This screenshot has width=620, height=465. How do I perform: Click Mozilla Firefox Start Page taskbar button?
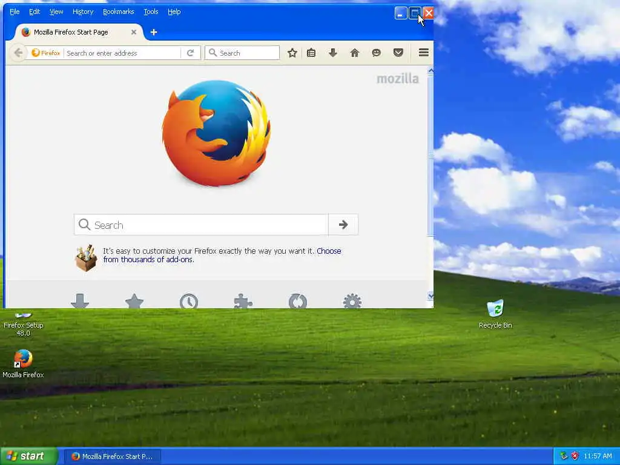click(x=112, y=457)
